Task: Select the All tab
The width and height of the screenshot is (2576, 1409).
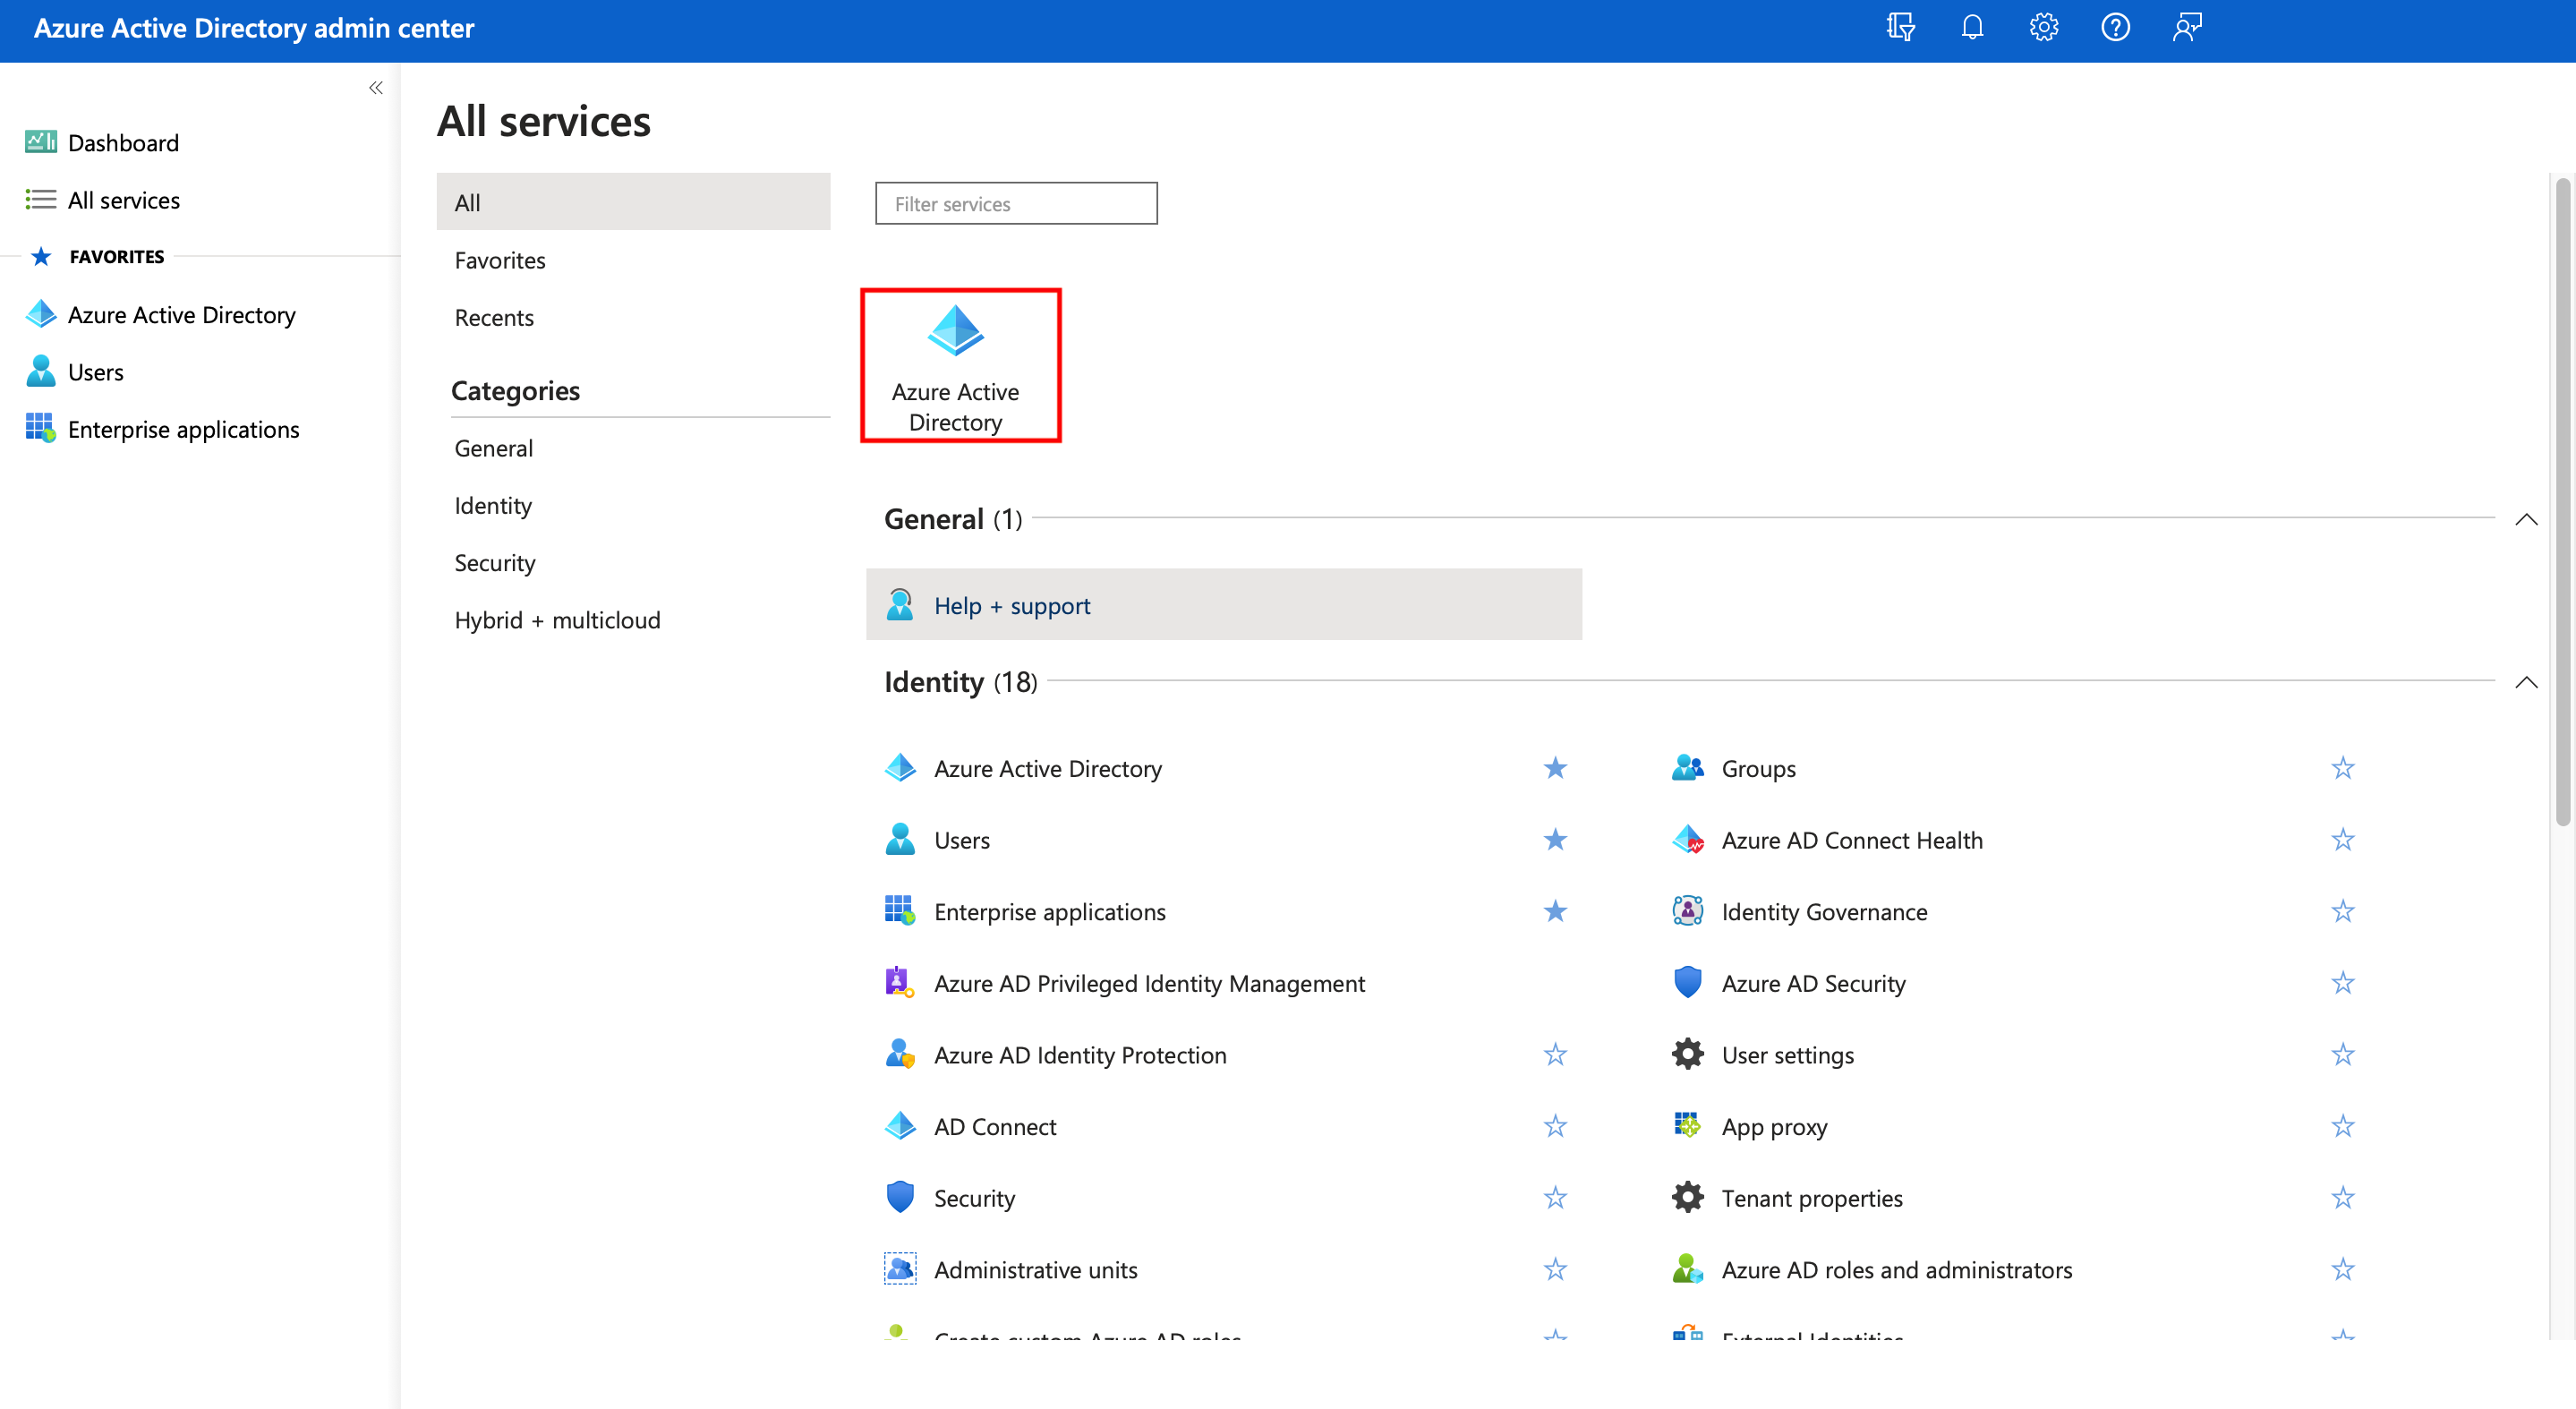Action: (633, 202)
